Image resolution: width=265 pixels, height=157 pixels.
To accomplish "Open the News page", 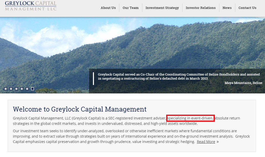I will pyautogui.click(x=227, y=8).
